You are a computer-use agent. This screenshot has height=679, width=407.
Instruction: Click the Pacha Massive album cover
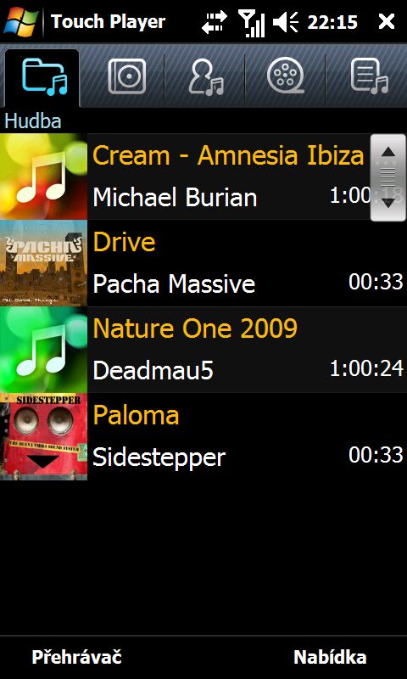tap(44, 263)
